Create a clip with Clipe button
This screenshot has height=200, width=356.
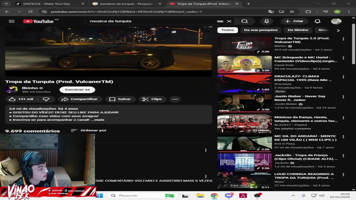[152, 99]
